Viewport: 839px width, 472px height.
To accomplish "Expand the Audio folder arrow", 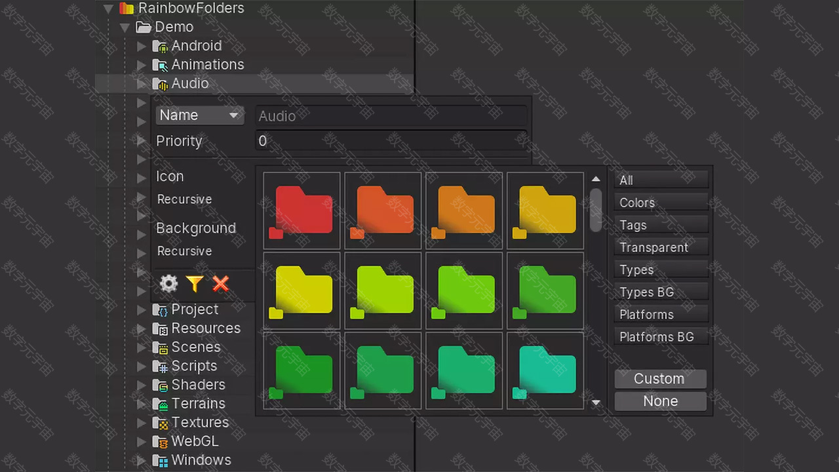I will pos(141,84).
